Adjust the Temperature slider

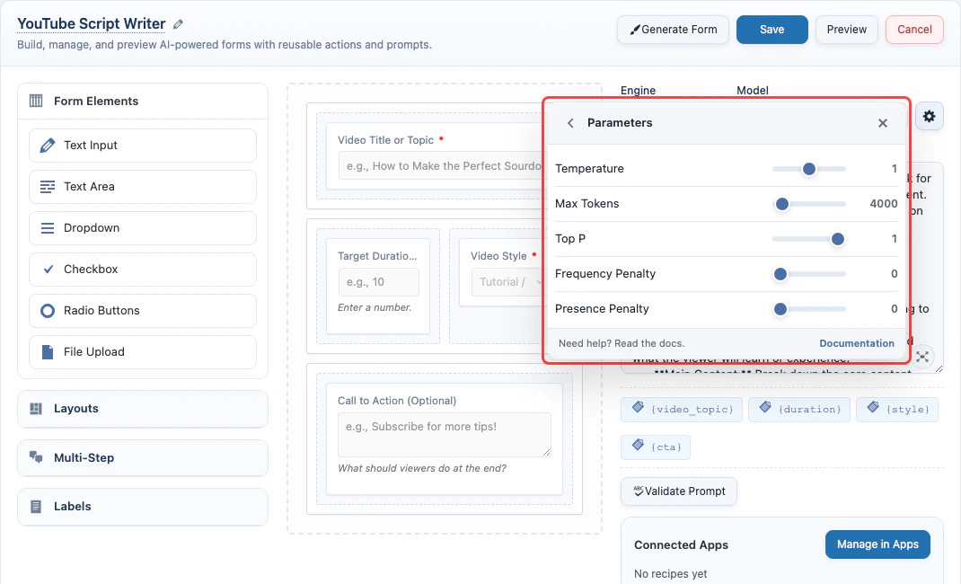click(809, 169)
